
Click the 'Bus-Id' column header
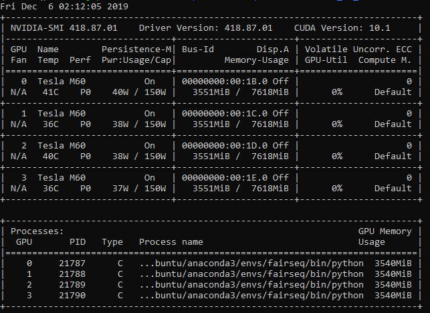tap(198, 49)
